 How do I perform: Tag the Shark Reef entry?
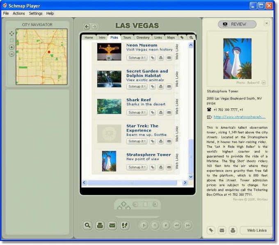pos(153,112)
